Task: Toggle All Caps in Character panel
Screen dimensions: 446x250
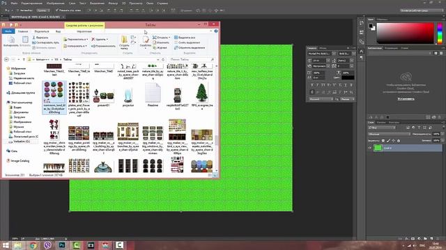Action: 323,85
